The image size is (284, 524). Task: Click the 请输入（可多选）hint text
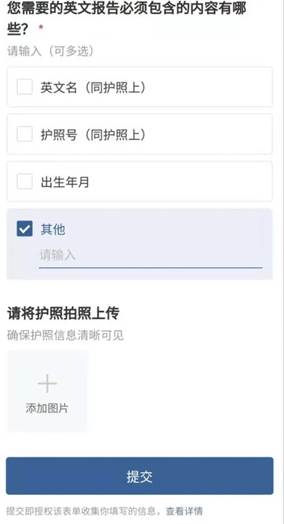click(x=50, y=51)
